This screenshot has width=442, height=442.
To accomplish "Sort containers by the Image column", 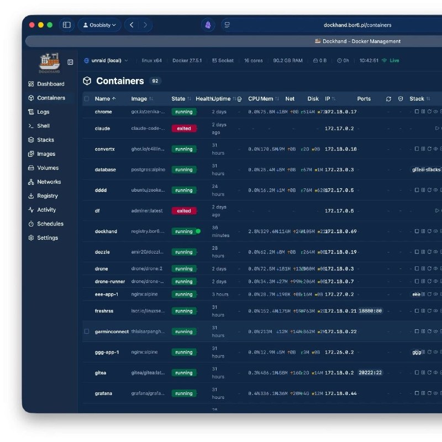I will click(142, 99).
